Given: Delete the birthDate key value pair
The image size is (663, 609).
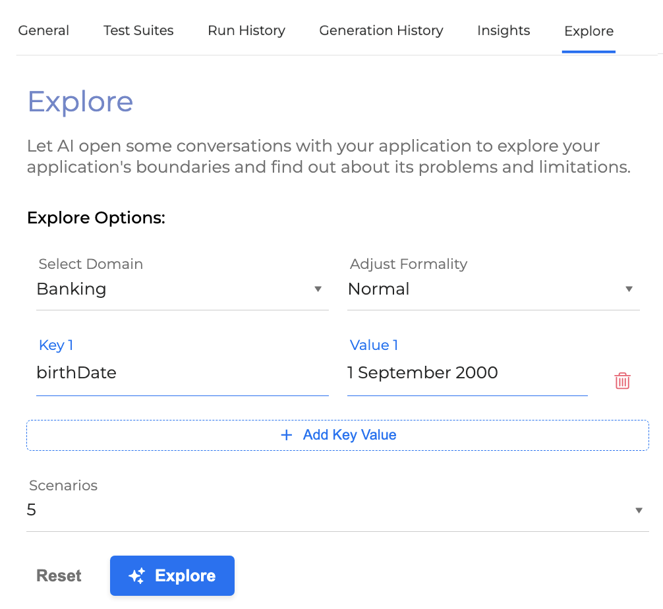Looking at the screenshot, I should click(x=622, y=380).
